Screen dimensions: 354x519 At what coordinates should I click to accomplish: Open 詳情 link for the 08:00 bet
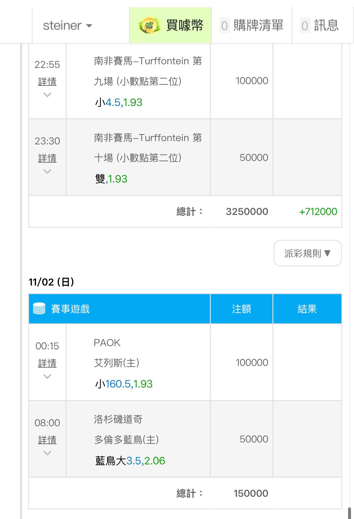(47, 440)
